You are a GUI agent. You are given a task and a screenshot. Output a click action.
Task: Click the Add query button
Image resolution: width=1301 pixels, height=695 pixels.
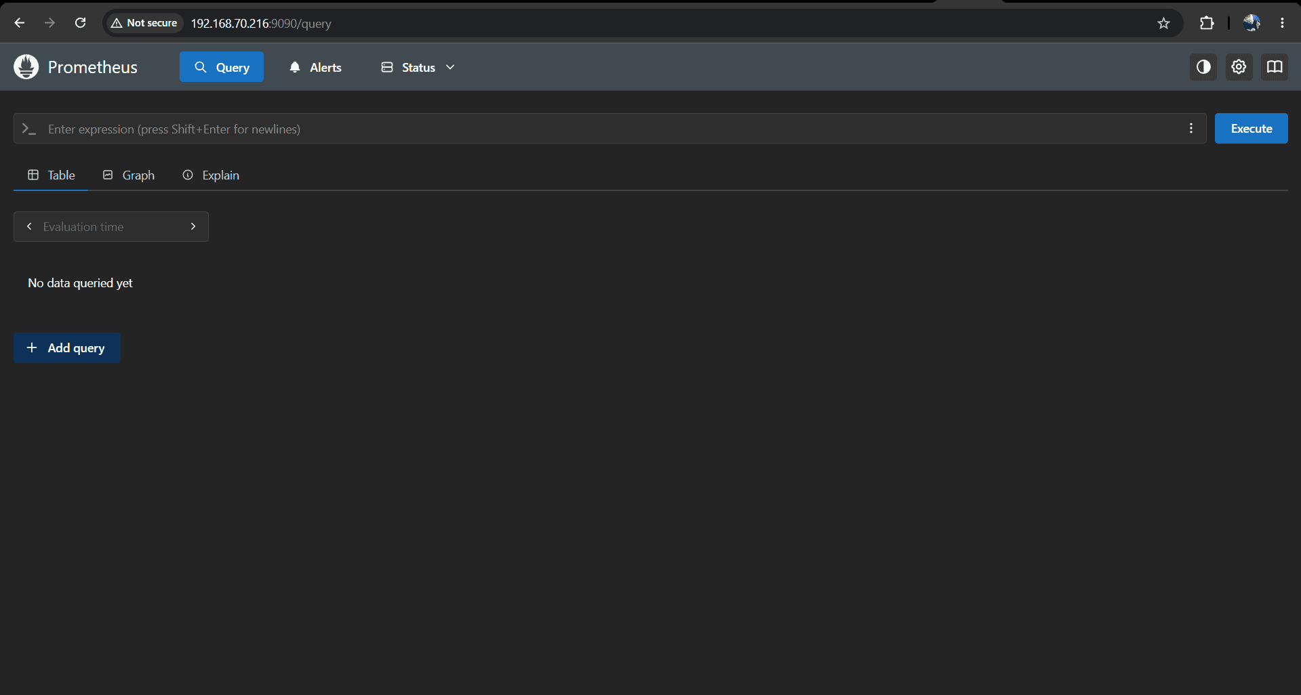click(x=67, y=348)
